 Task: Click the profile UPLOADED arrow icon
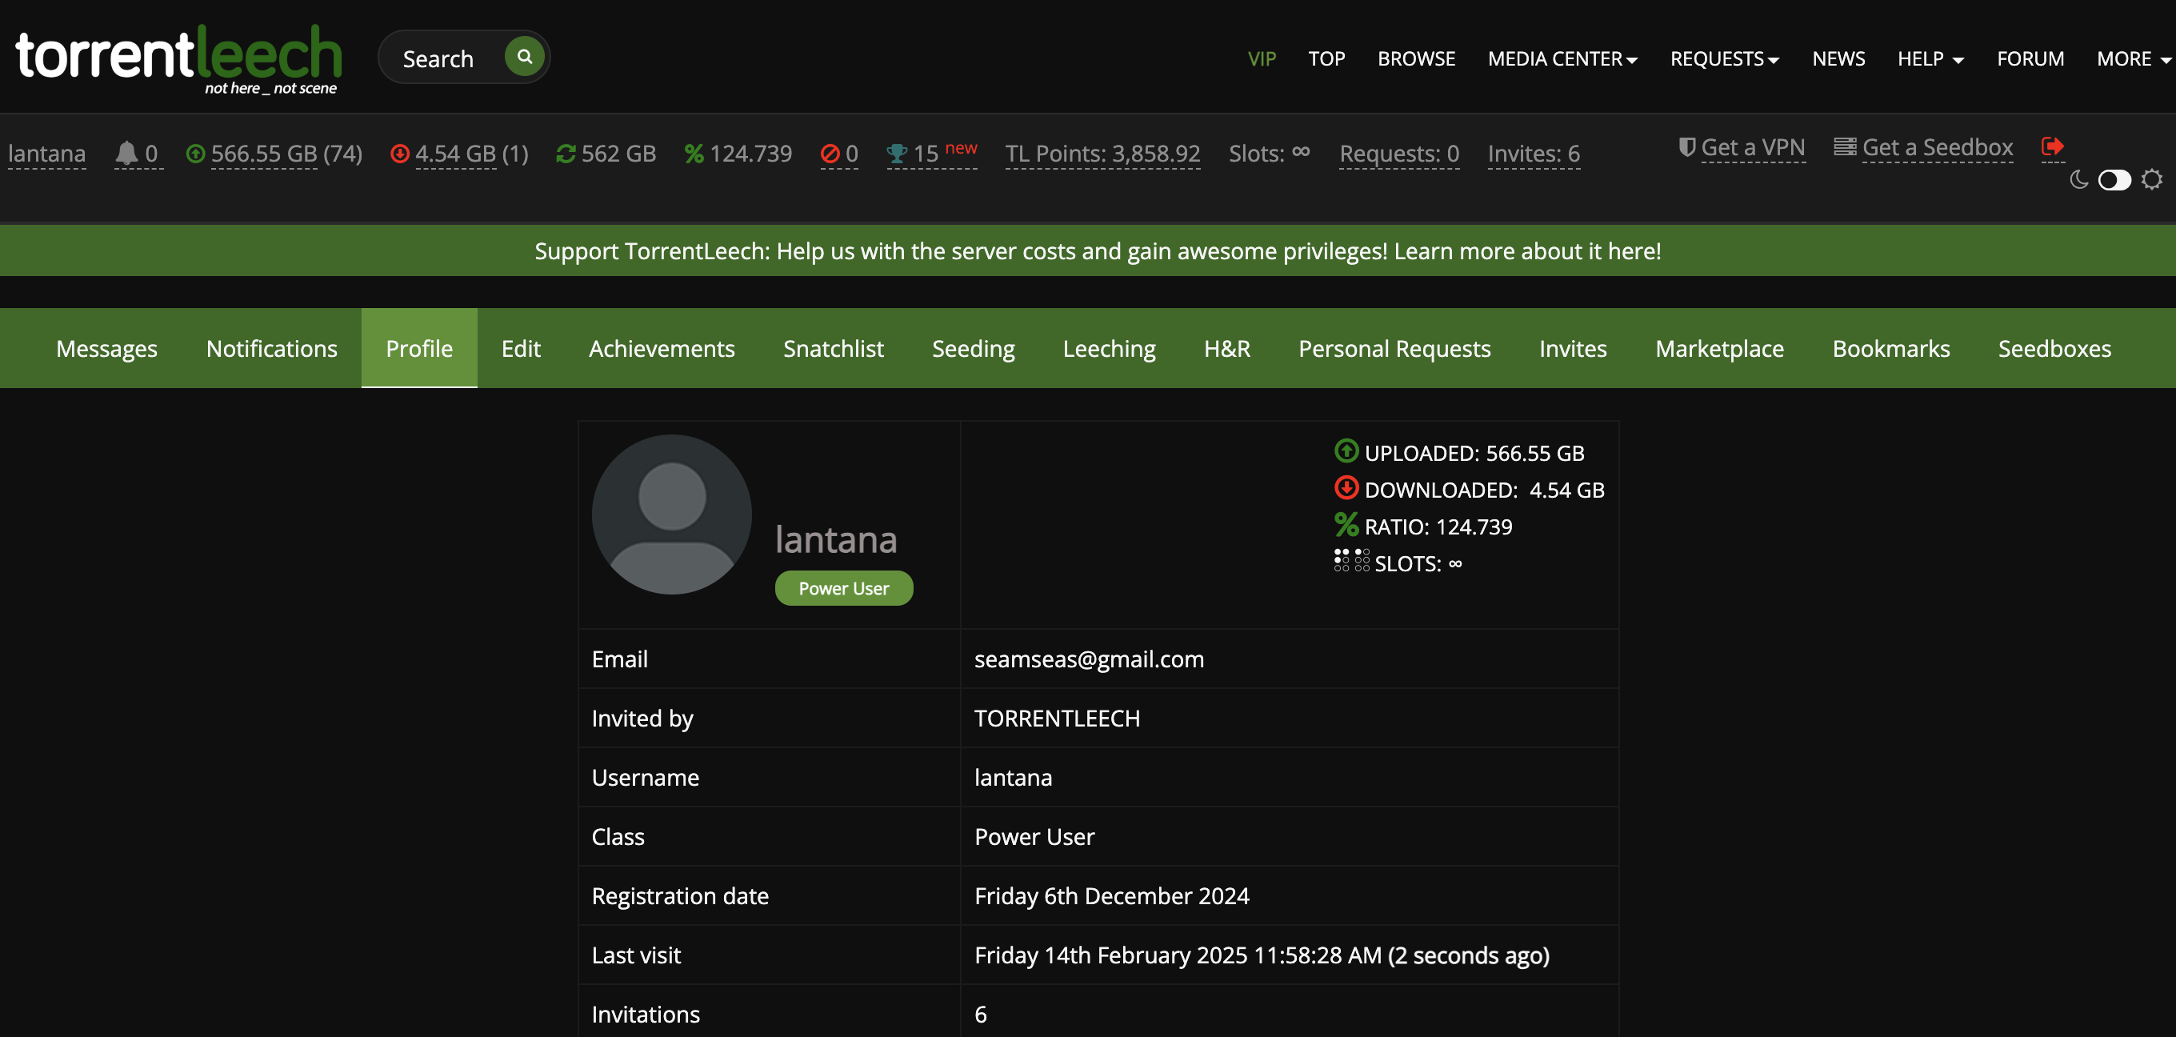point(1346,451)
